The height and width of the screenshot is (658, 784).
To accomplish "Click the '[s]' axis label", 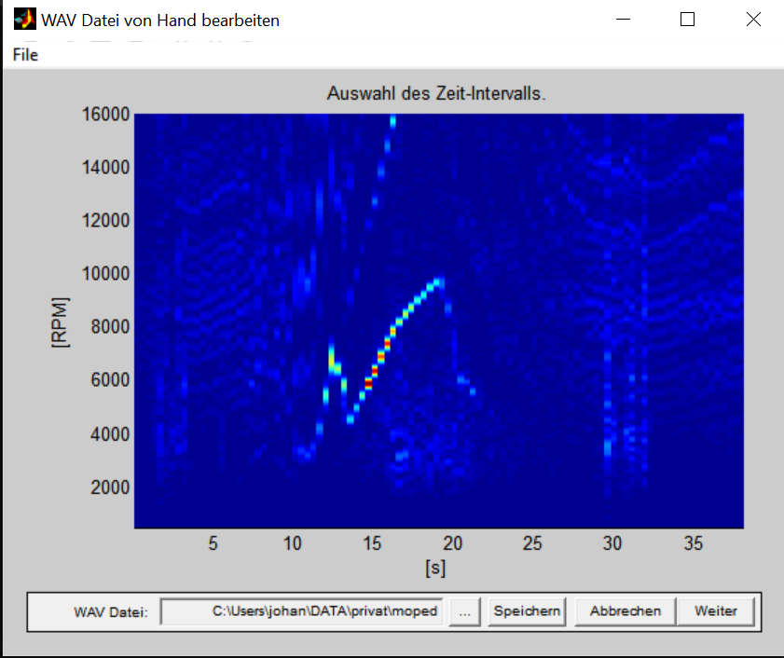I will 435,568.
